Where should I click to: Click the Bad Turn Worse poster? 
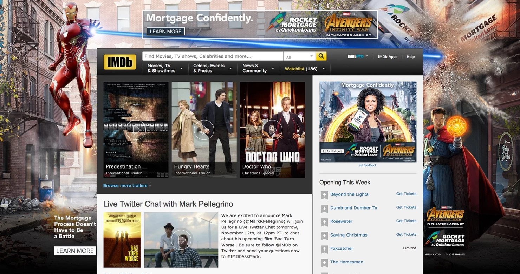click(122, 240)
